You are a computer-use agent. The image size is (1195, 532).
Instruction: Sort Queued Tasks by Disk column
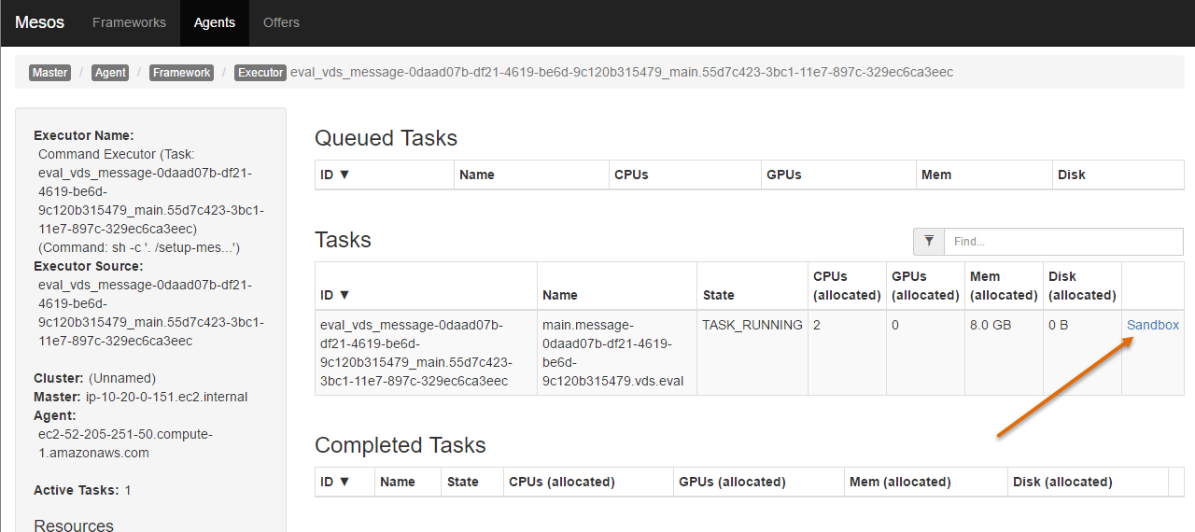[x=1072, y=175]
